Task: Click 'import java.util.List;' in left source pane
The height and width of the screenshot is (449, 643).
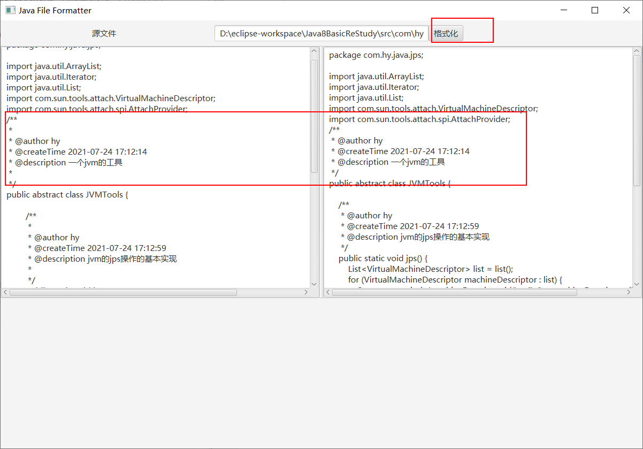Action: tap(44, 87)
